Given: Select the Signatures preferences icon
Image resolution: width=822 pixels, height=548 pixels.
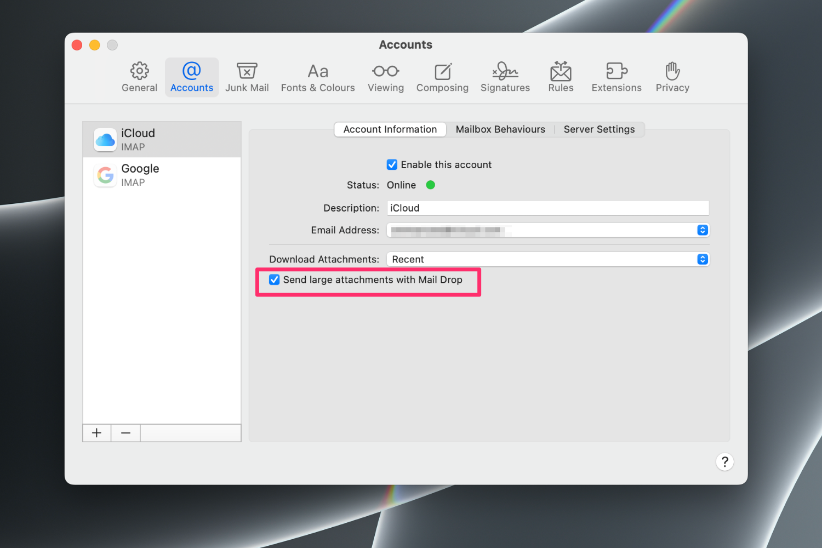Looking at the screenshot, I should pyautogui.click(x=505, y=77).
